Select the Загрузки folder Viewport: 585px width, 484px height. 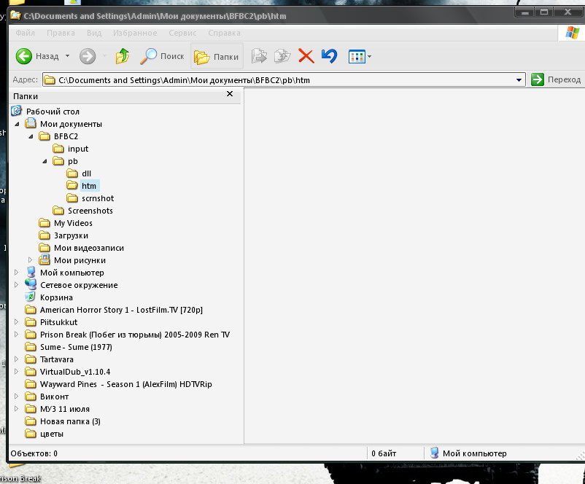pos(71,235)
